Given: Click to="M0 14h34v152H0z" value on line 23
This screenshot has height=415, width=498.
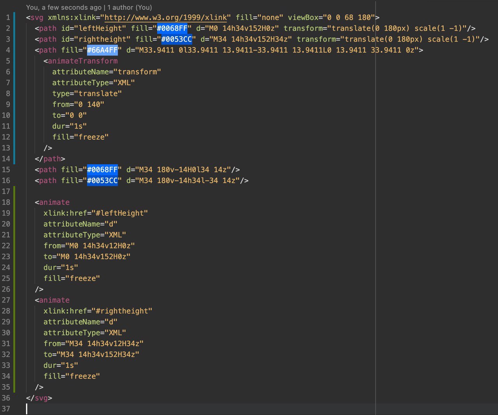Looking at the screenshot, I should click(x=94, y=257).
